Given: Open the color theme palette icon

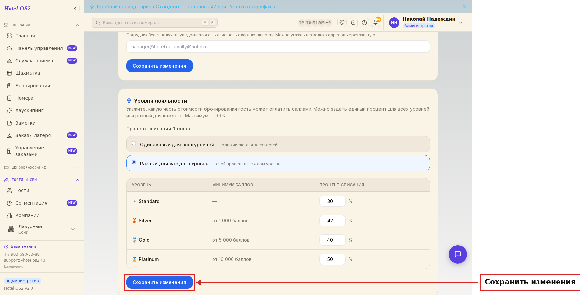Looking at the screenshot, I should point(342,23).
